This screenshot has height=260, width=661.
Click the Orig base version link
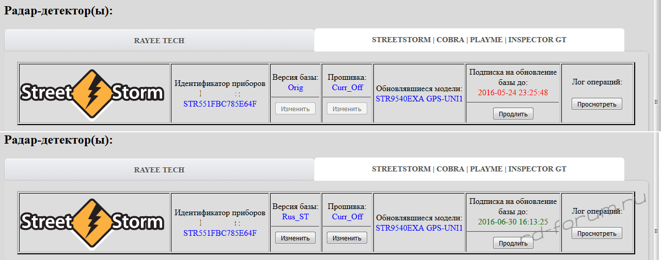(x=295, y=88)
